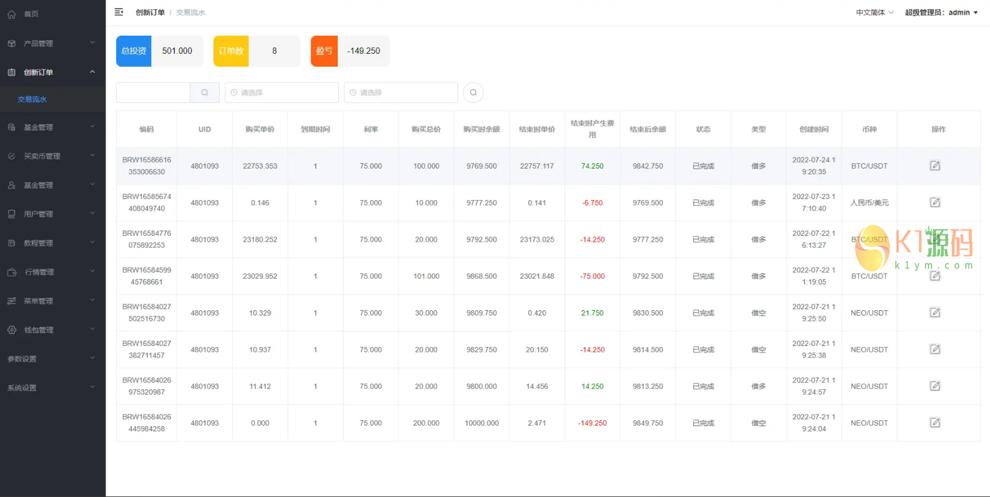The width and height of the screenshot is (990, 497).
Task: Open the 用户管理 sidebar menu
Action: [52, 214]
